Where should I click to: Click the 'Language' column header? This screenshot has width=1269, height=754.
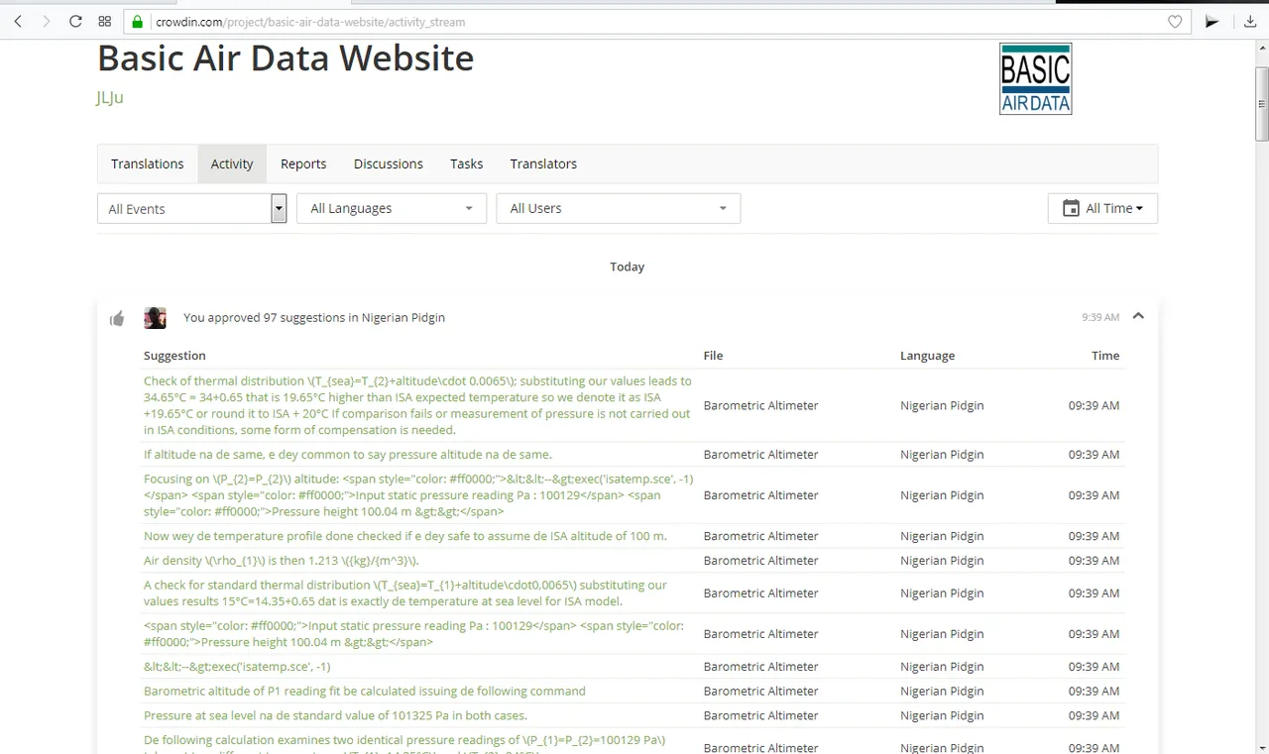tap(927, 356)
